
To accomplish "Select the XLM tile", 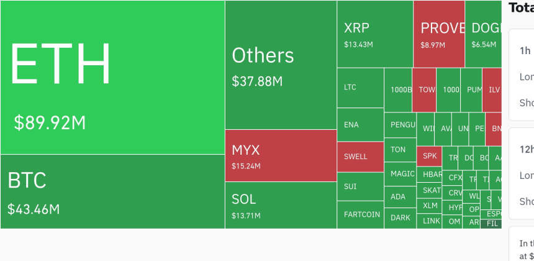I will [431, 206].
